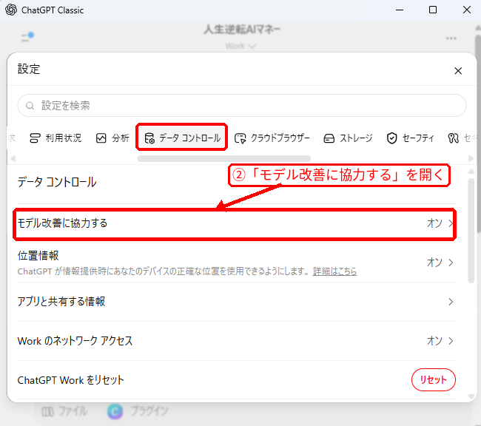Expand the アプリと共有する情報 chevron
Image resolution: width=481 pixels, height=426 pixels.
tap(451, 302)
